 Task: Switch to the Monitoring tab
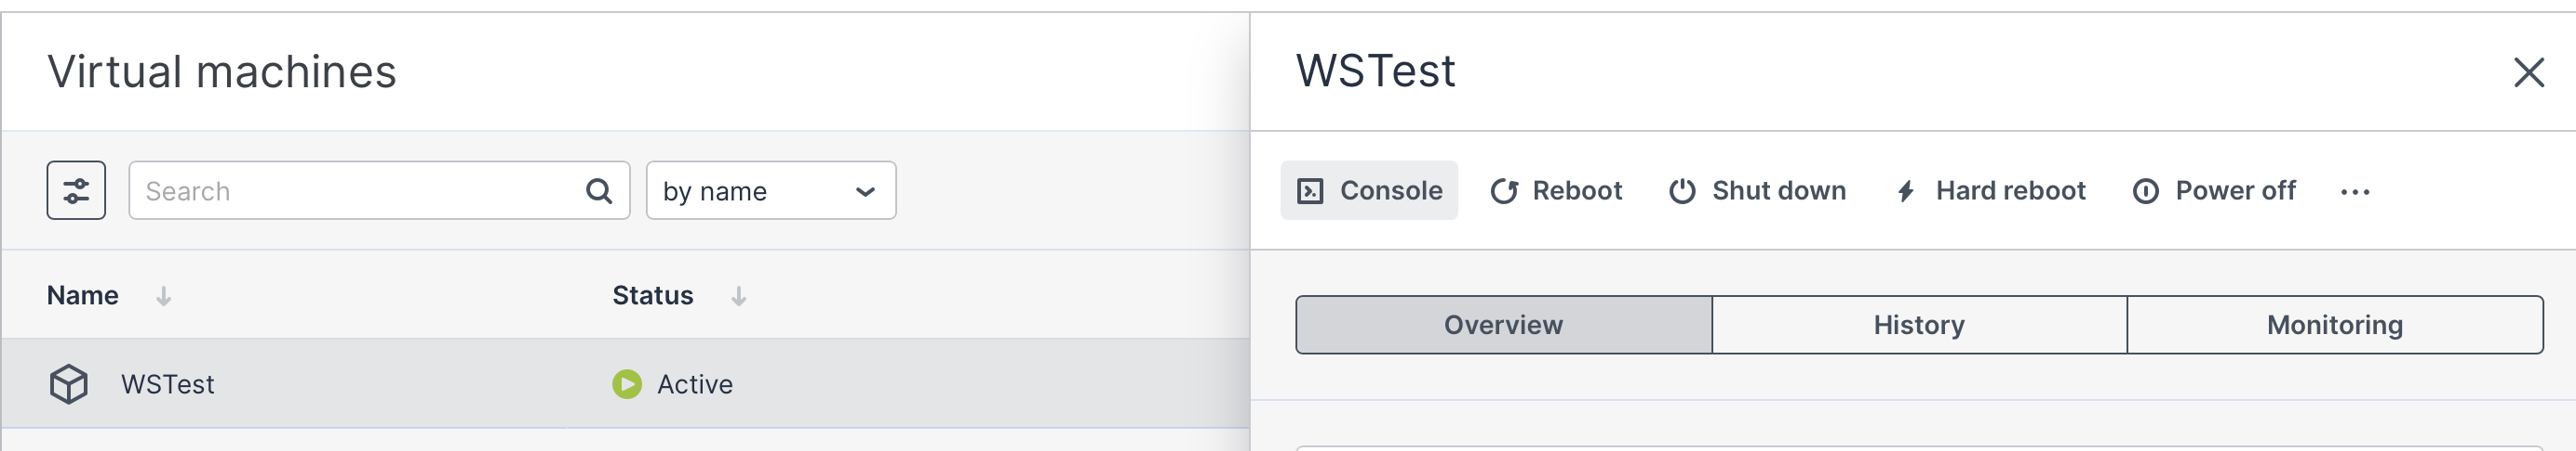(2335, 326)
